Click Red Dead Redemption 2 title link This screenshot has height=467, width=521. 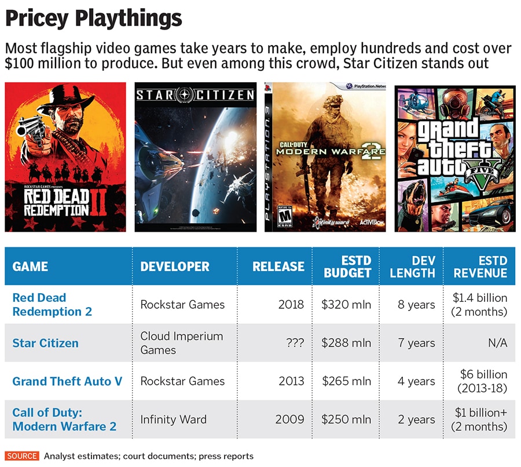click(52, 305)
